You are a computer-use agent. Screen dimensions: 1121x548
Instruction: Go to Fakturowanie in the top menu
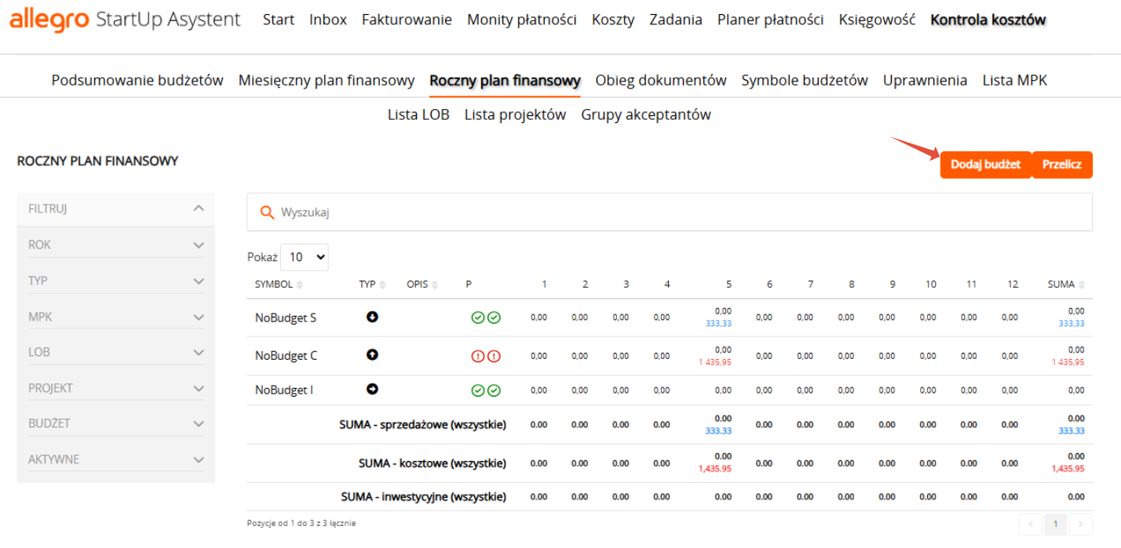pyautogui.click(x=407, y=20)
